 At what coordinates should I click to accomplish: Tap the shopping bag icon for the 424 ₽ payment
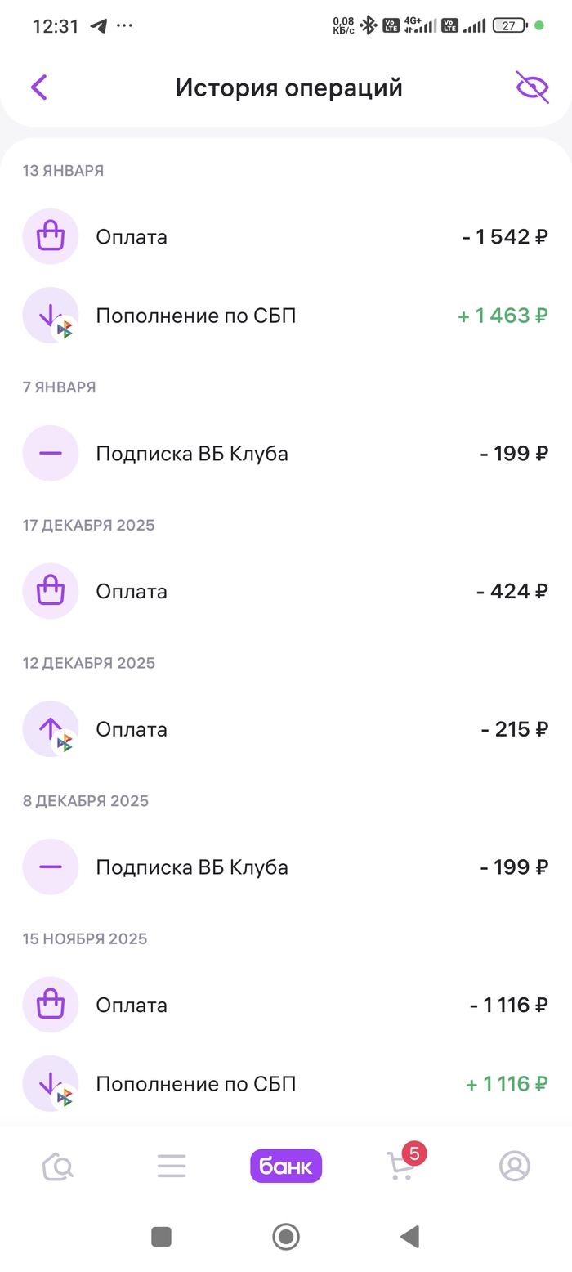click(x=51, y=591)
